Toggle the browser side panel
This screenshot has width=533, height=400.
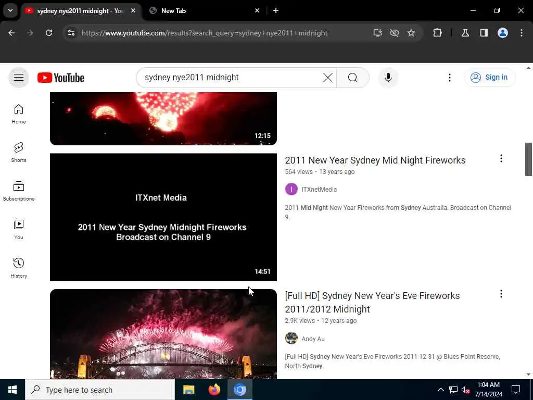(484, 33)
